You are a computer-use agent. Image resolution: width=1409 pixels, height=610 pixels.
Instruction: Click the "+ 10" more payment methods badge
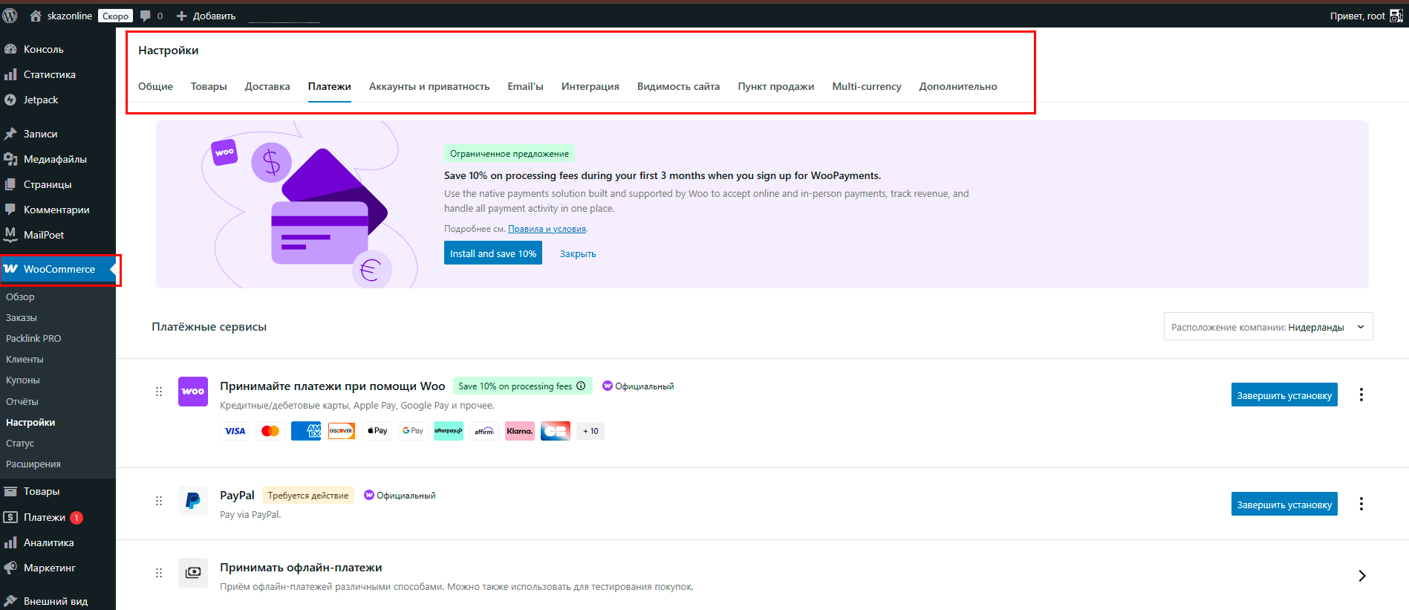click(x=590, y=431)
